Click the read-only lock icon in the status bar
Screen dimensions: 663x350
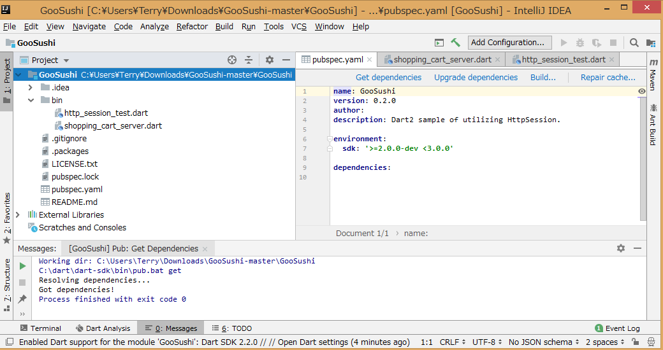pyautogui.click(x=635, y=342)
